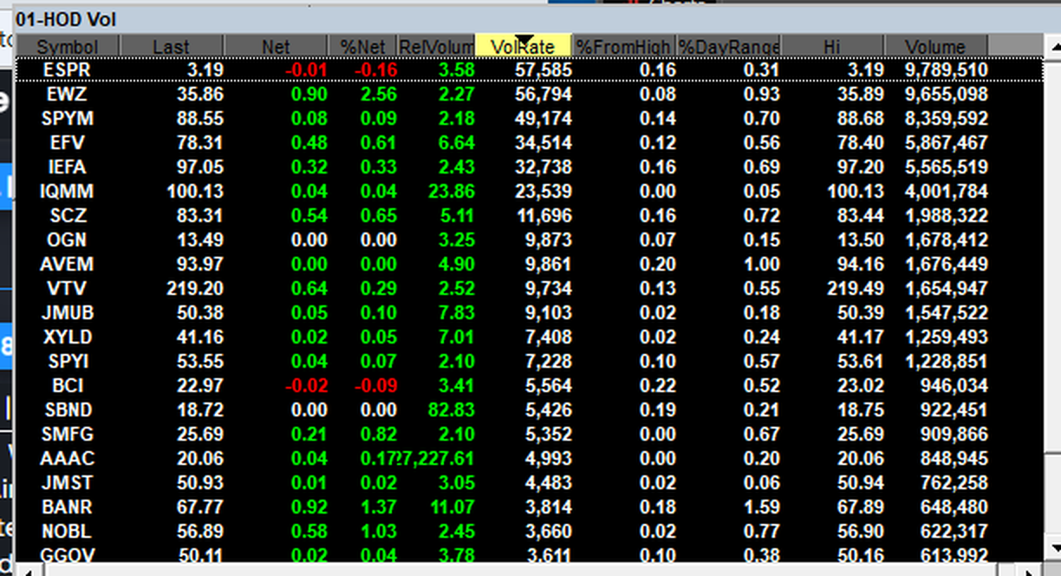Click IQMM RelVolume value 23.86
The height and width of the screenshot is (576, 1061).
451,191
